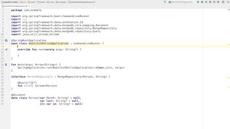Screen dimensions: 230x129
Task: Collapse the fold marker at line 17
Action: coord(10,56)
